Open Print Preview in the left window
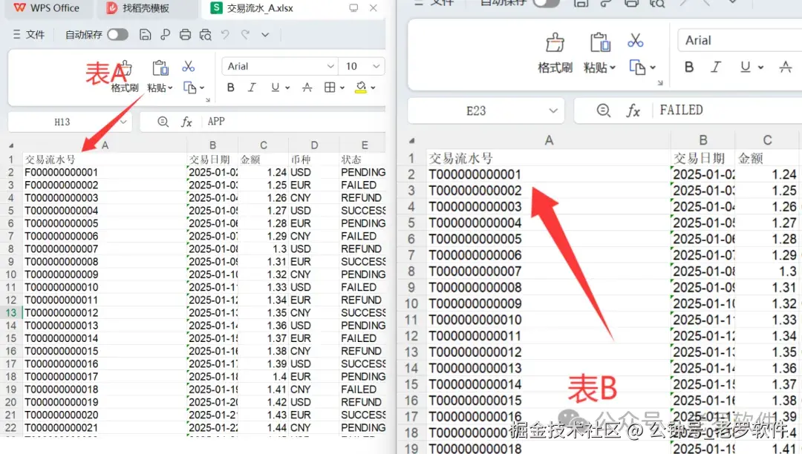 [x=205, y=35]
